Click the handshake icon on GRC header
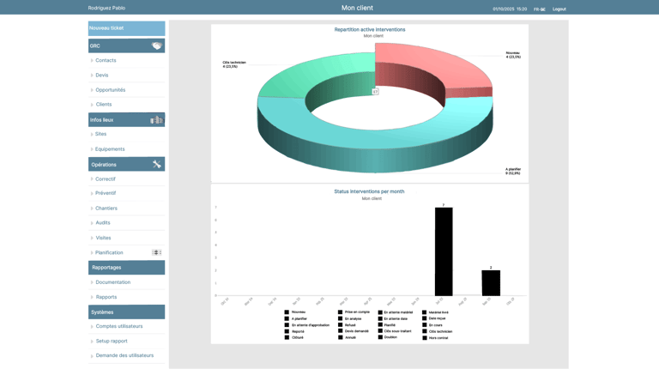The image size is (659, 369). tap(157, 45)
